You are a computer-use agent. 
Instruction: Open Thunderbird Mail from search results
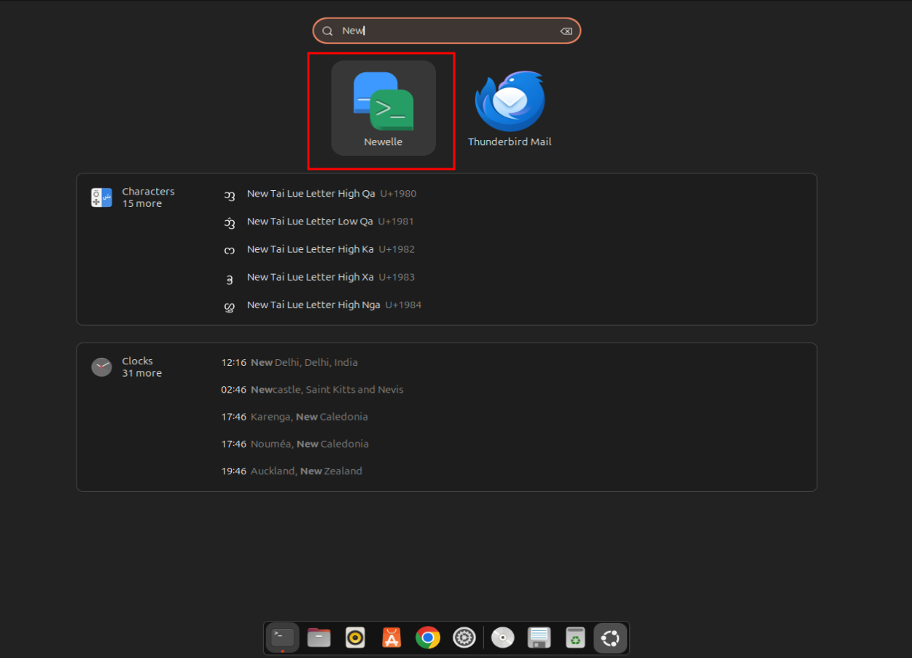coord(510,108)
